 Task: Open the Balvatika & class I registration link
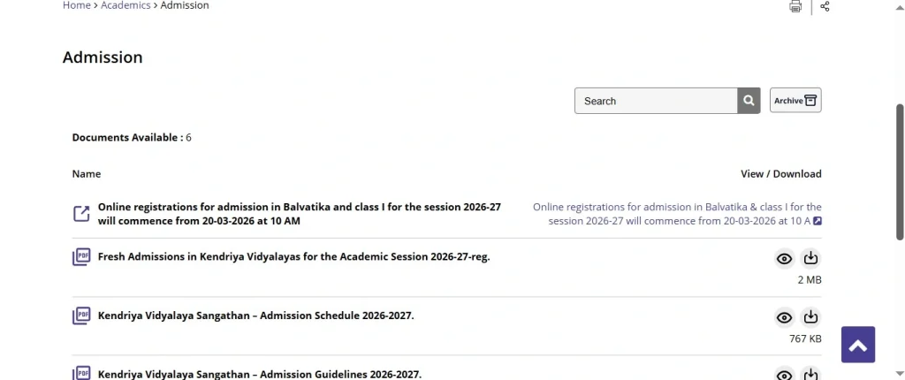(x=677, y=214)
